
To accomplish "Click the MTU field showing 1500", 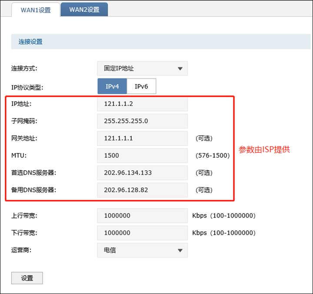I will coord(142,155).
